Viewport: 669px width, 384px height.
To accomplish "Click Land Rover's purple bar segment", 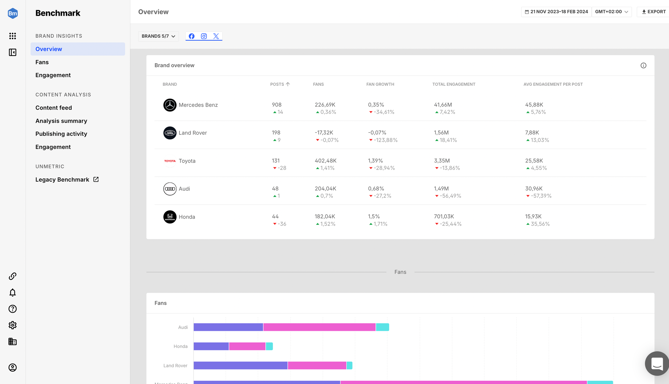I will click(x=241, y=365).
